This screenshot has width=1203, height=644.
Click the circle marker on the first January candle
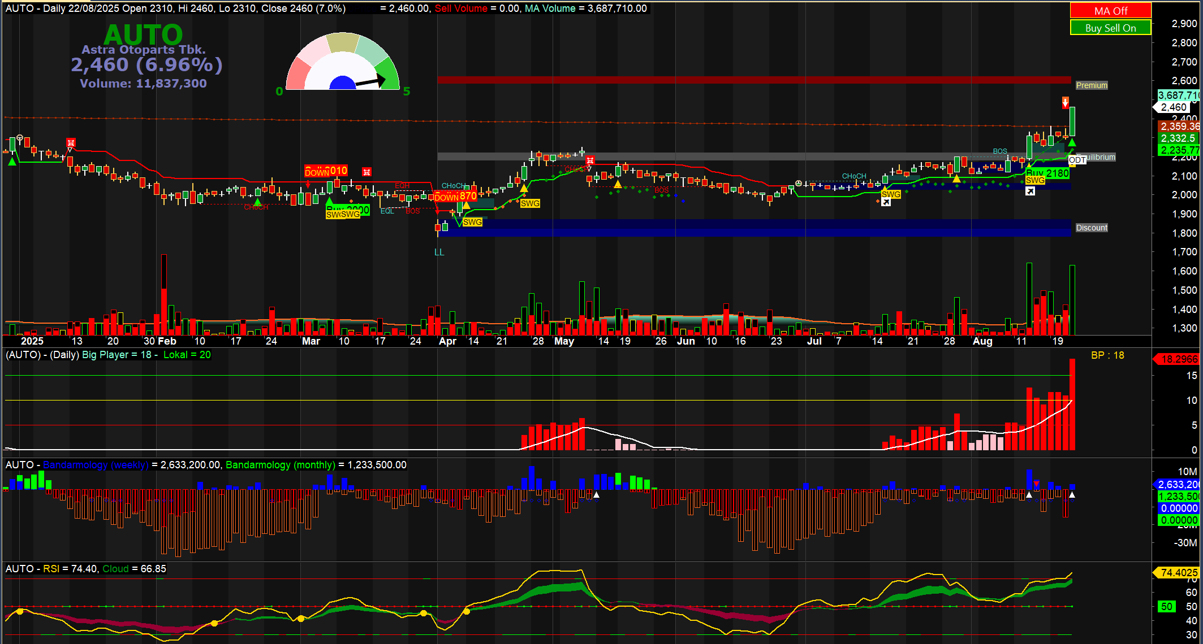20,138
